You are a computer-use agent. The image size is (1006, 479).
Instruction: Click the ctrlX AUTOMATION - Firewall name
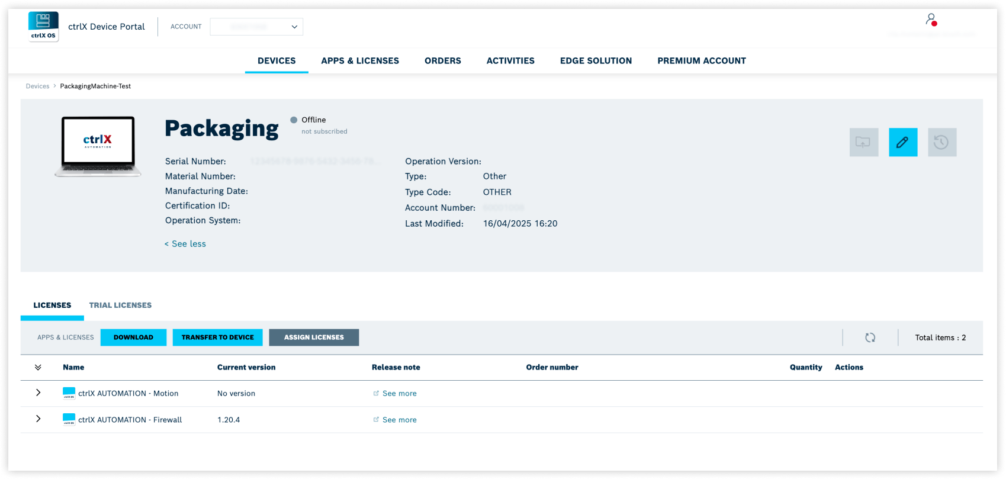pyautogui.click(x=130, y=420)
